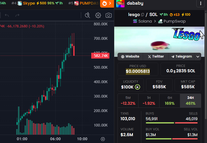The image size is (207, 143).
Task: Click the Solana chain link text
Action: tap(145, 21)
